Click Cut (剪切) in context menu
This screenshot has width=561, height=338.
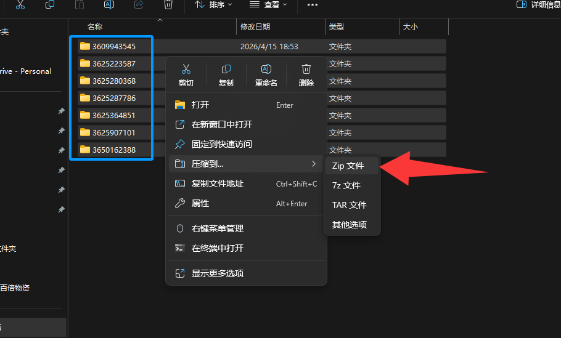tap(186, 75)
